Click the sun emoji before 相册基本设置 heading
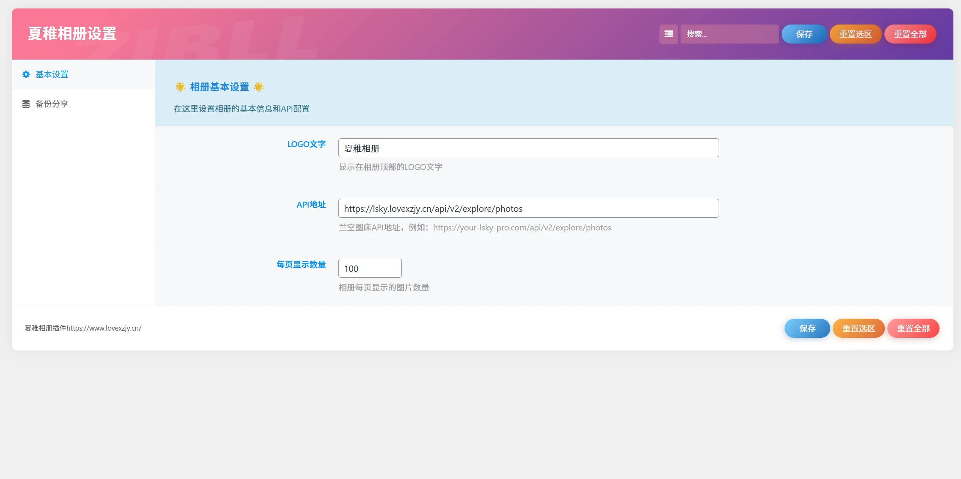Image resolution: width=961 pixels, height=479 pixels. [180, 87]
